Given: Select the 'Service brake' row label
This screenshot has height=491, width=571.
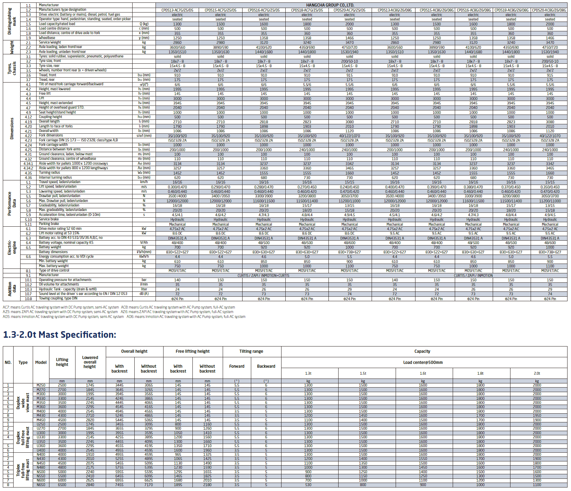Looking at the screenshot, I should [49, 219].
